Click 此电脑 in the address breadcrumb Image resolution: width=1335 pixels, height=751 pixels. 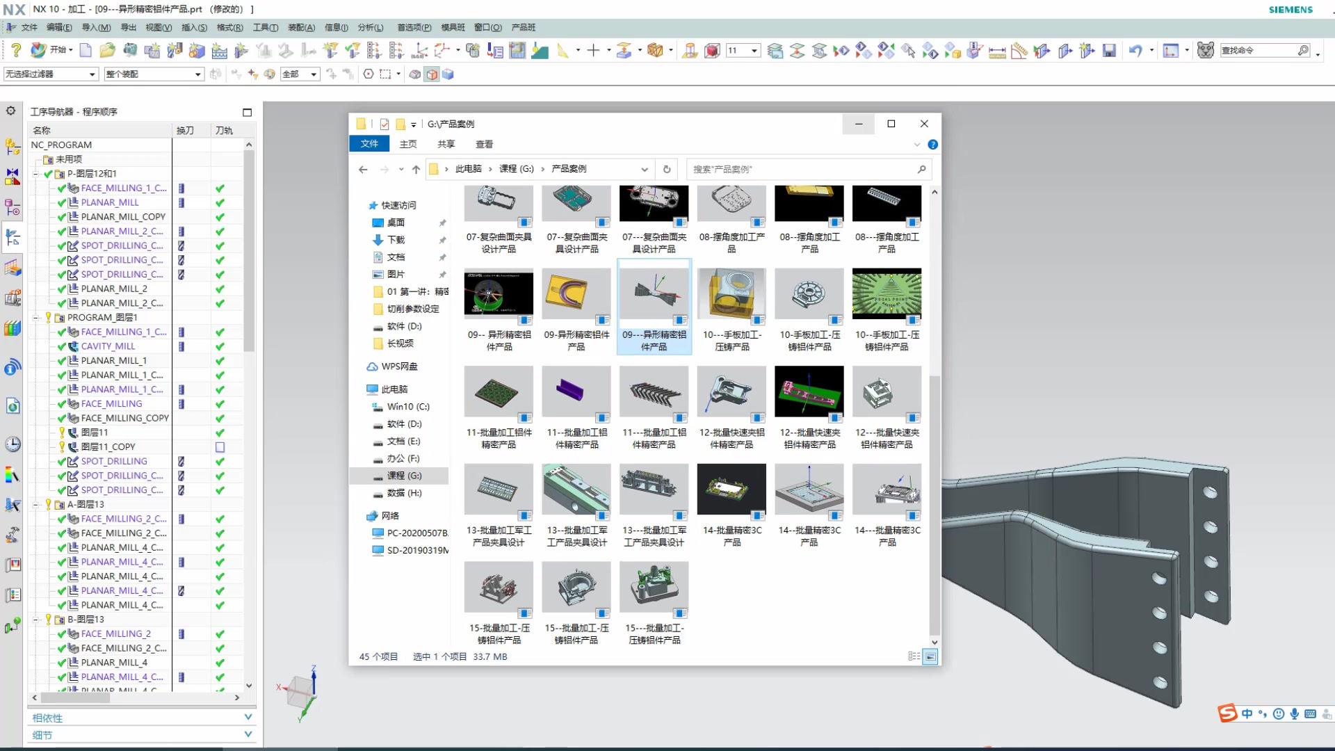click(x=468, y=169)
